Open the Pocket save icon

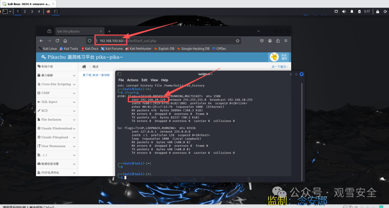[x=262, y=41]
